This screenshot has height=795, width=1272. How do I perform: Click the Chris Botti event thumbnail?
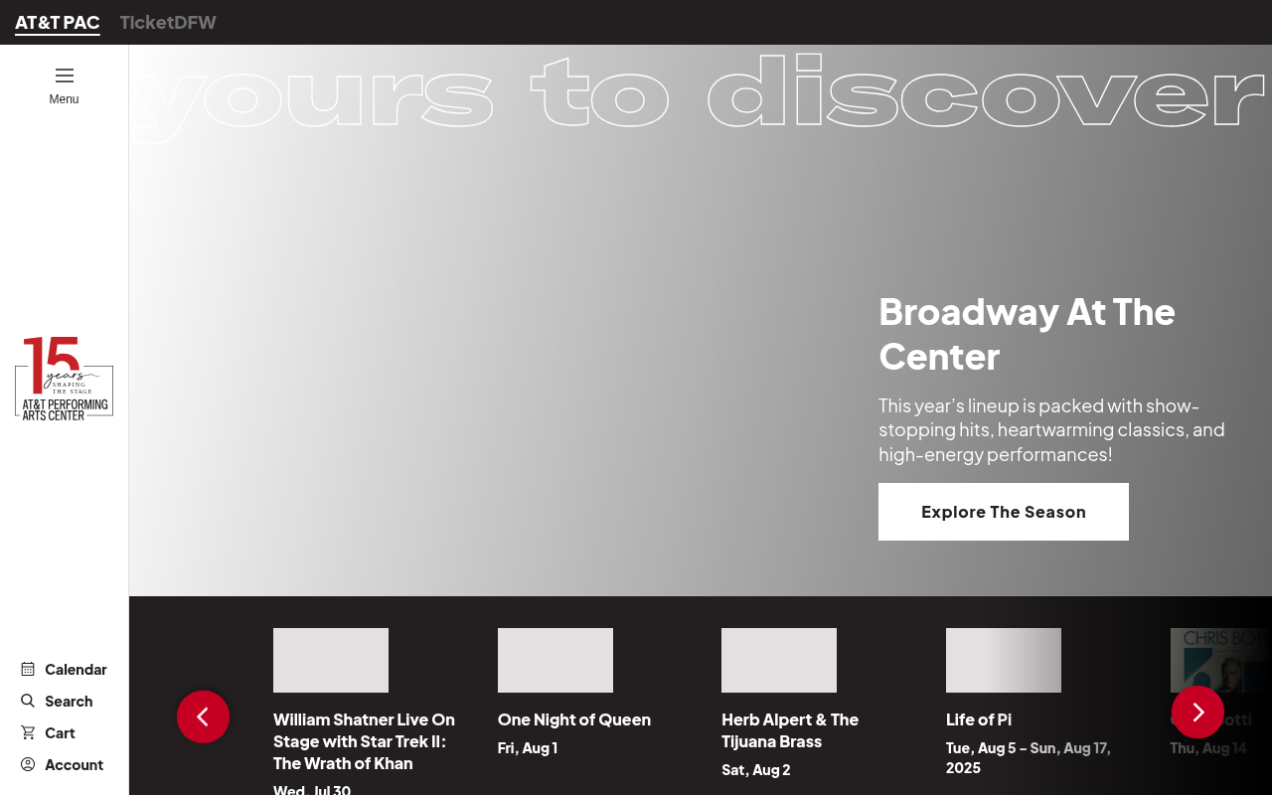[x=1221, y=660]
